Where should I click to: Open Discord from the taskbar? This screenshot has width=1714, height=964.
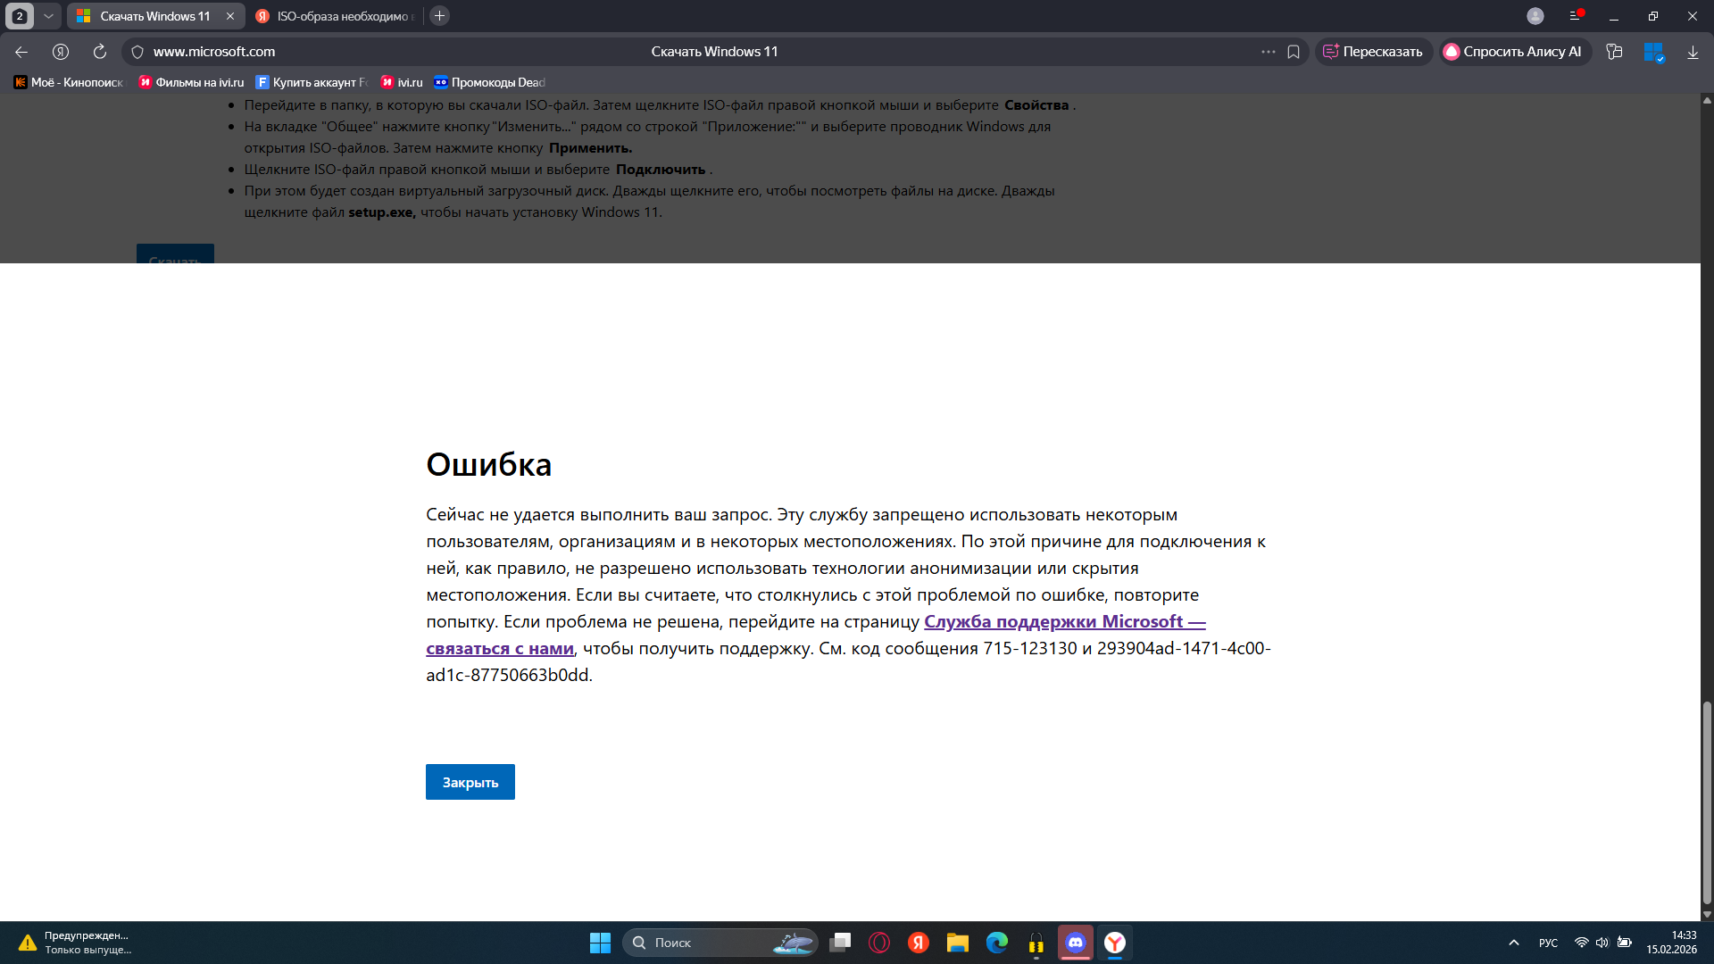1076,943
